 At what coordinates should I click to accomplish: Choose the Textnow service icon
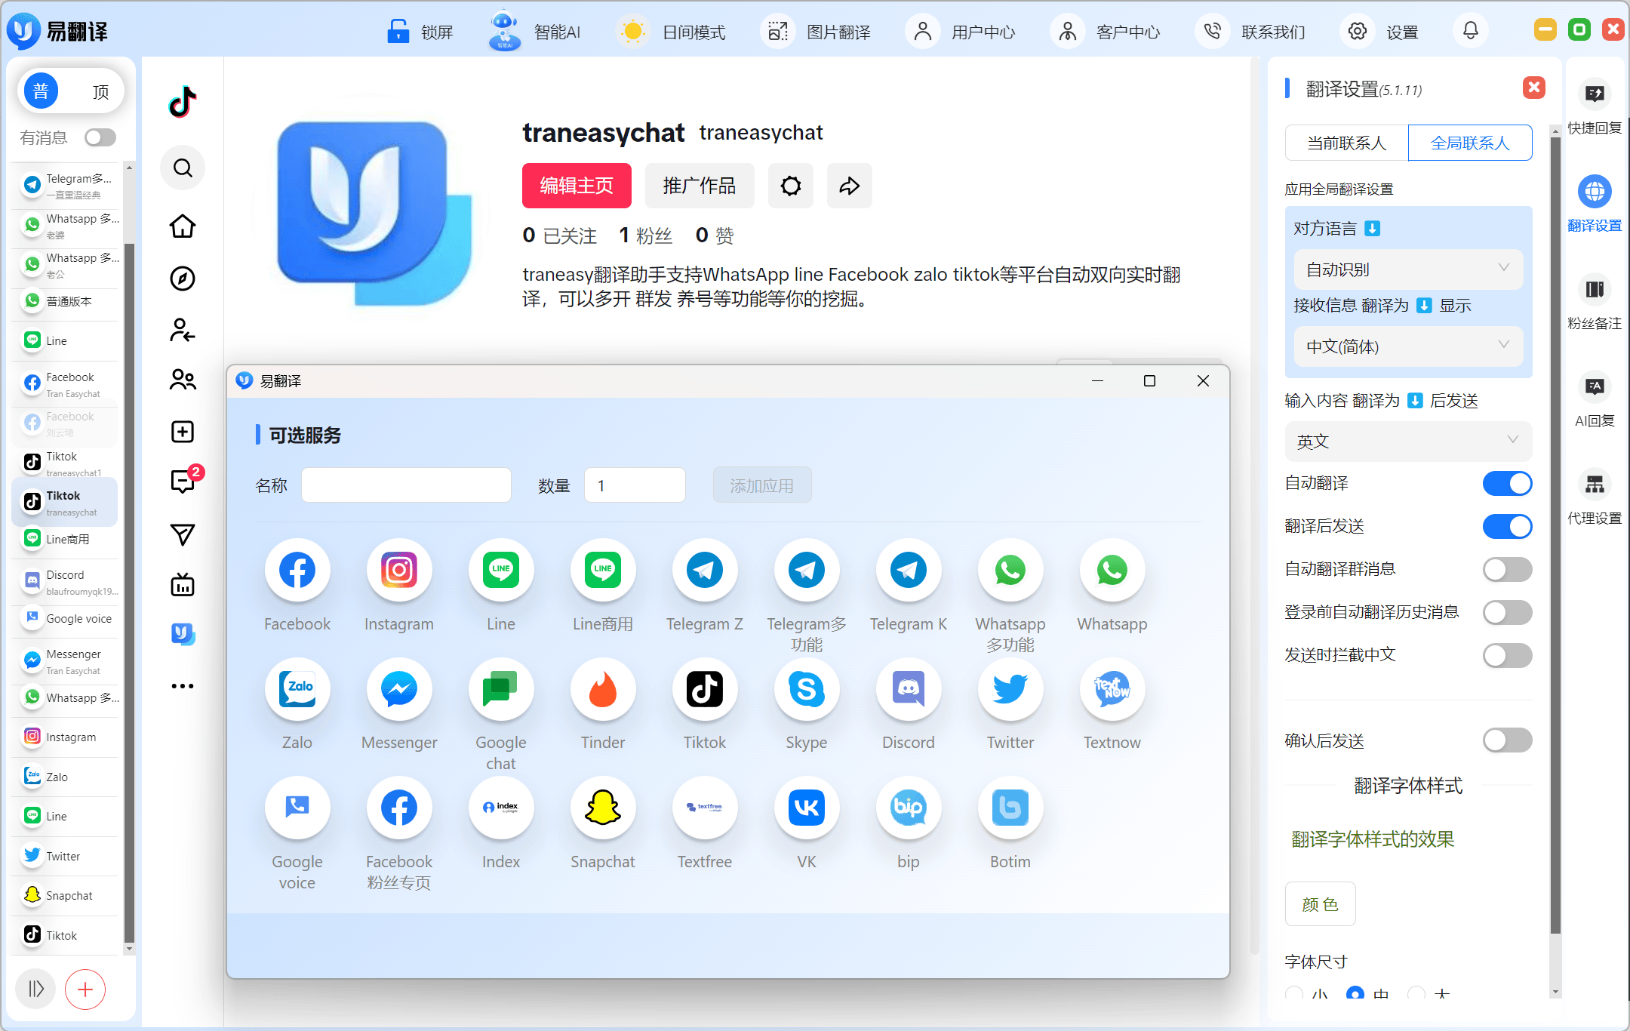pyautogui.click(x=1112, y=688)
